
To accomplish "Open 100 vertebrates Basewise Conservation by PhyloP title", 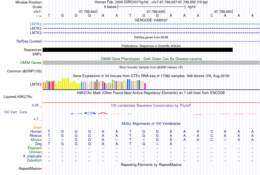I will pos(151,106).
